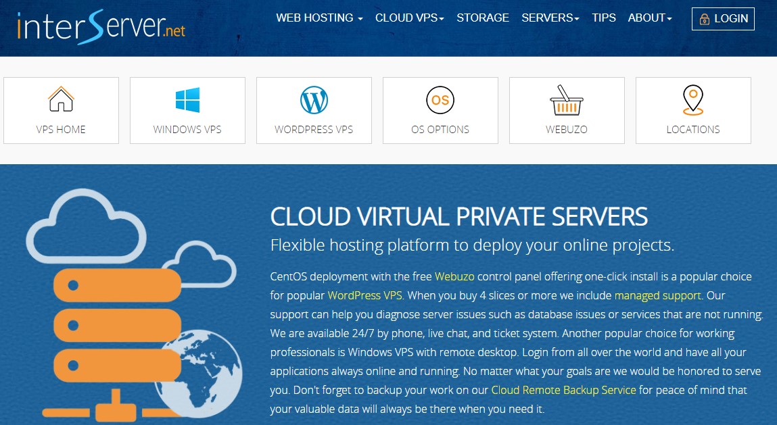Follow the Cloud Remote Backup Service link
Screen dimensions: 777x425
pyautogui.click(x=563, y=390)
